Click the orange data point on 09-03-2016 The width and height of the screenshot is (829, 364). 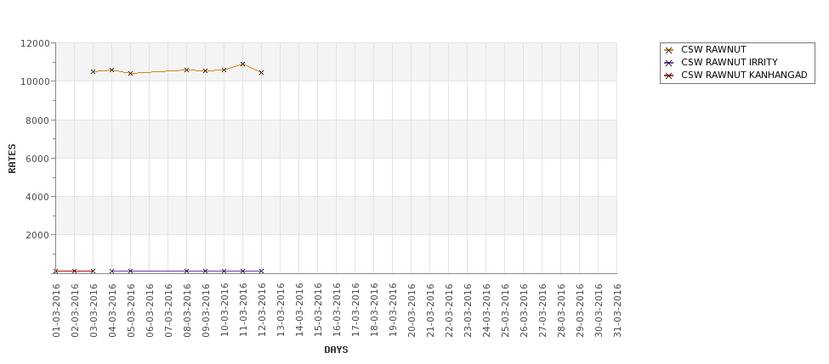205,70
